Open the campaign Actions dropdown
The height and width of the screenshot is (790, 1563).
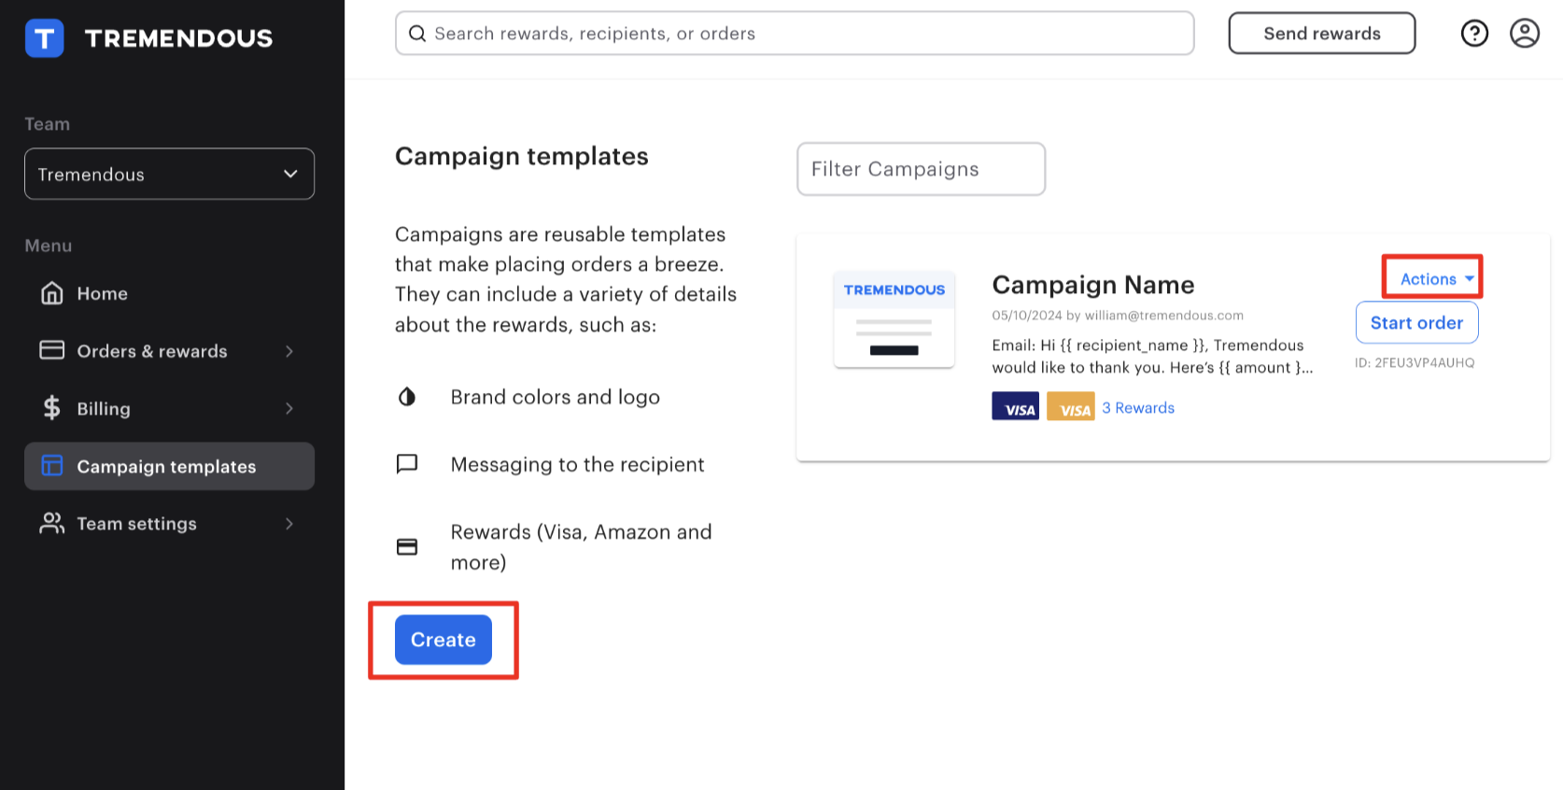tap(1436, 279)
